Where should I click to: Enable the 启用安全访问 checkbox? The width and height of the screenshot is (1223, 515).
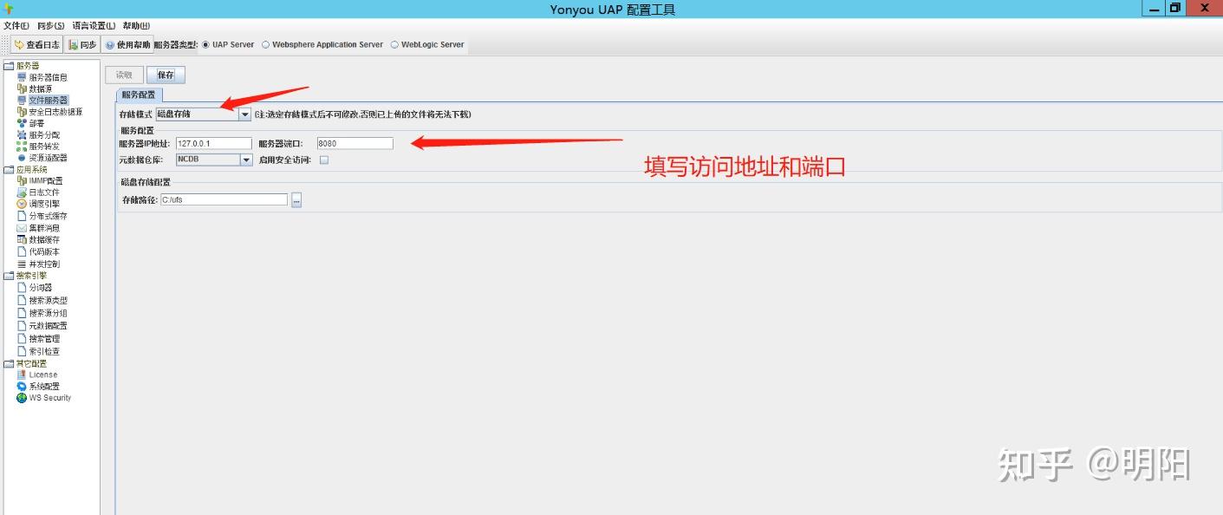point(322,160)
